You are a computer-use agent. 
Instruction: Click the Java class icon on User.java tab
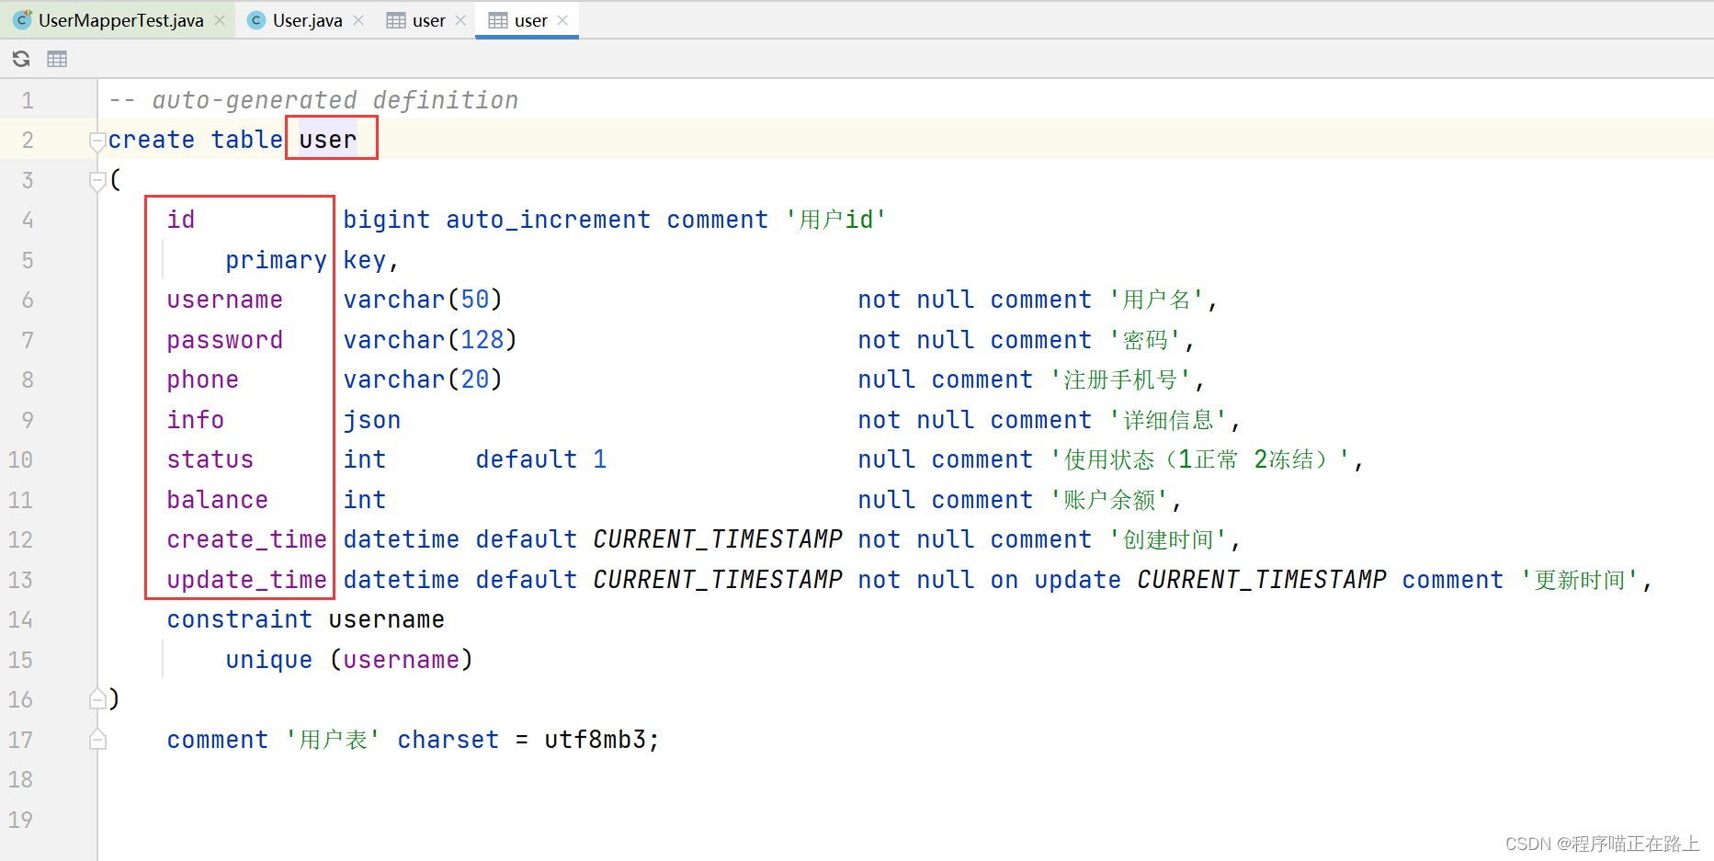(256, 20)
